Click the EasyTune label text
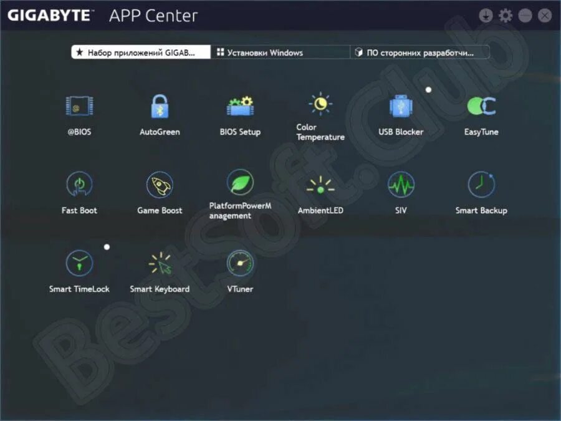Image resolution: width=561 pixels, height=421 pixels. coord(481,132)
